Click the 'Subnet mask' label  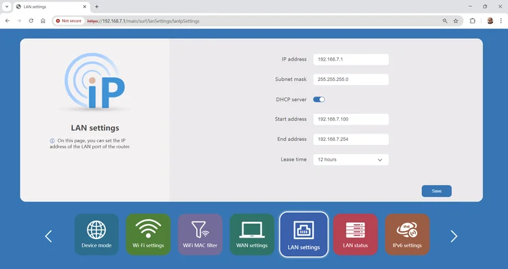pyautogui.click(x=291, y=79)
